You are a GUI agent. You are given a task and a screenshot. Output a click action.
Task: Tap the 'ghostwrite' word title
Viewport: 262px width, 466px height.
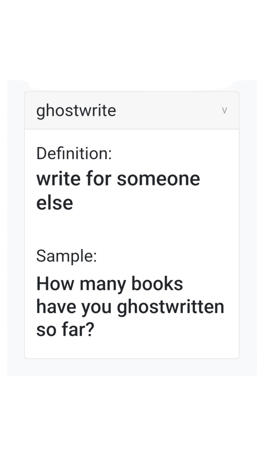[76, 111]
